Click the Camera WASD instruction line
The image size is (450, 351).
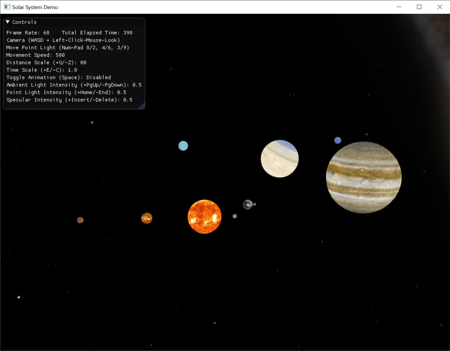(x=63, y=40)
